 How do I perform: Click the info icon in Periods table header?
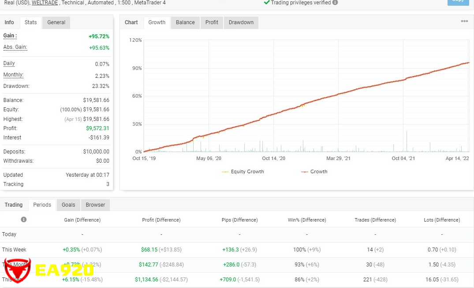pyautogui.click(x=24, y=219)
